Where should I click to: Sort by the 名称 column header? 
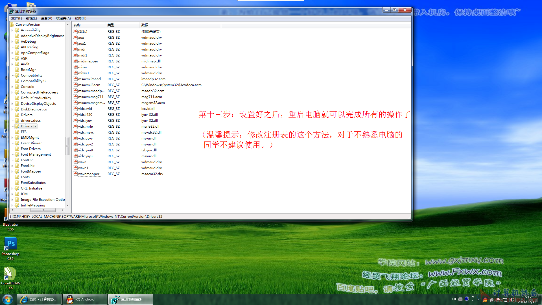[89, 25]
